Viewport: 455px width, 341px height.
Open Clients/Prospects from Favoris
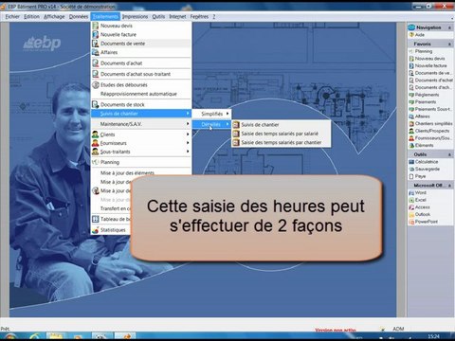[x=432, y=131]
